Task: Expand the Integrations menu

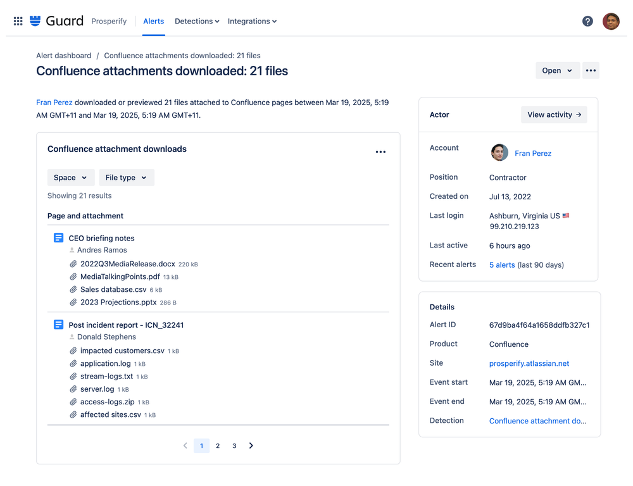Action: pyautogui.click(x=252, y=22)
